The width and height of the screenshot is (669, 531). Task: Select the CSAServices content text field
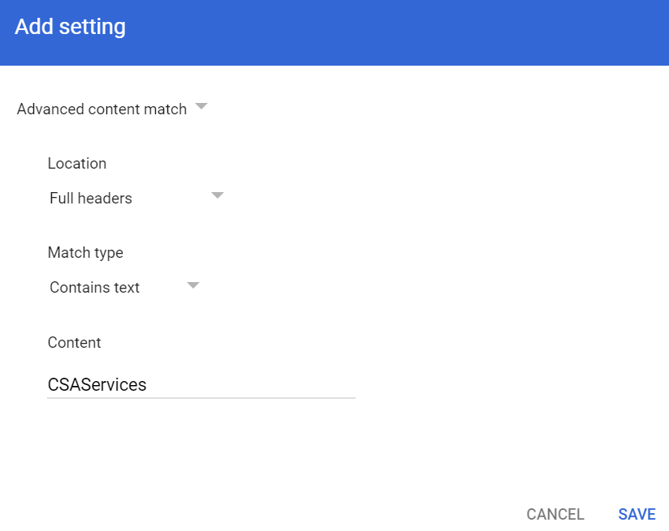(201, 384)
